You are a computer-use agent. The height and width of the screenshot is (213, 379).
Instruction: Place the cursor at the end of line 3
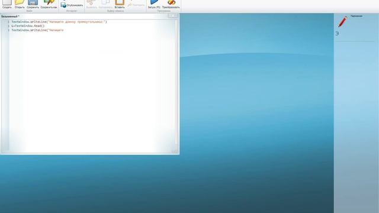[x=64, y=30]
